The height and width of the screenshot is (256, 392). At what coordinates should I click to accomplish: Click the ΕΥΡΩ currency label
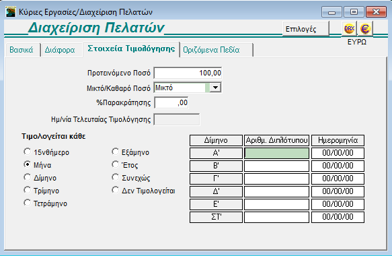[357, 42]
